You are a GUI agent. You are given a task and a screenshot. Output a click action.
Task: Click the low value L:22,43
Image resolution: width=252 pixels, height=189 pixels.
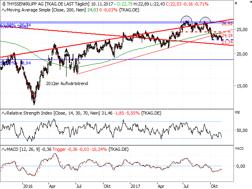click(x=157, y=4)
